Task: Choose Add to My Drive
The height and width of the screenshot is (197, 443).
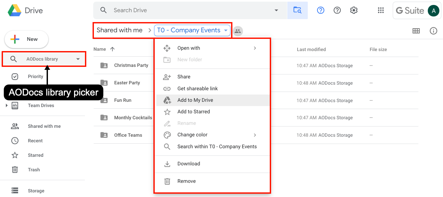Action: tap(213, 100)
